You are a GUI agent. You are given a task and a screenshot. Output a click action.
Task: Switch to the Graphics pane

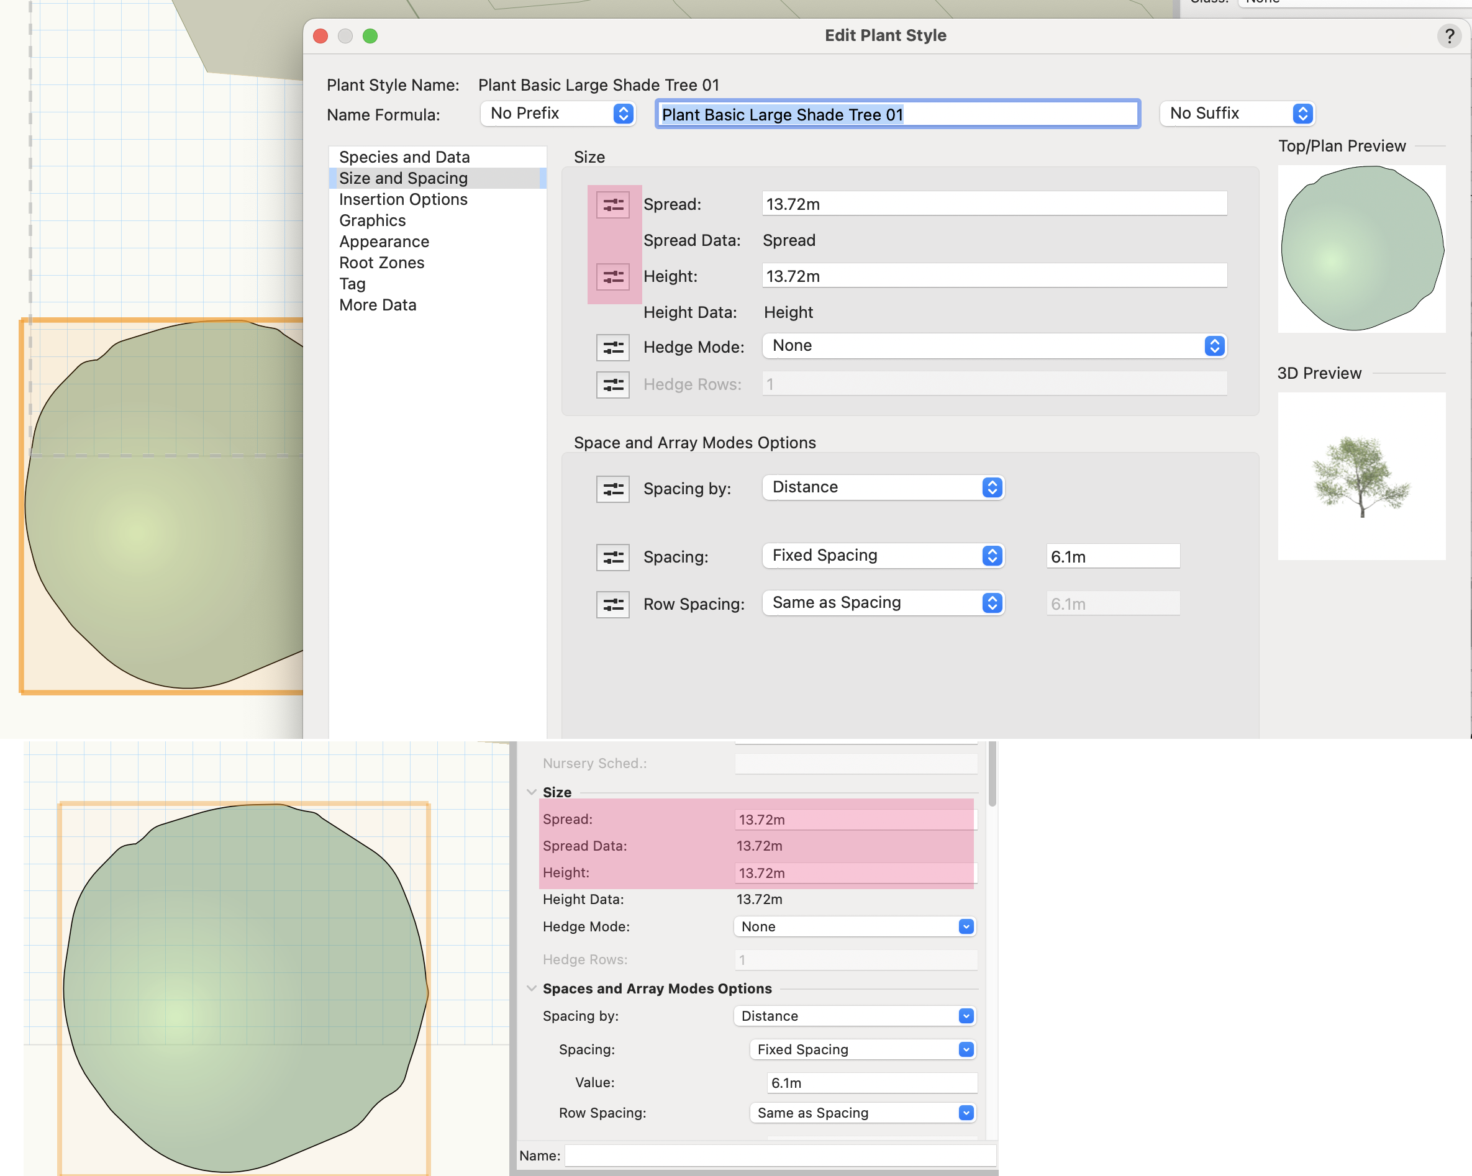[373, 220]
